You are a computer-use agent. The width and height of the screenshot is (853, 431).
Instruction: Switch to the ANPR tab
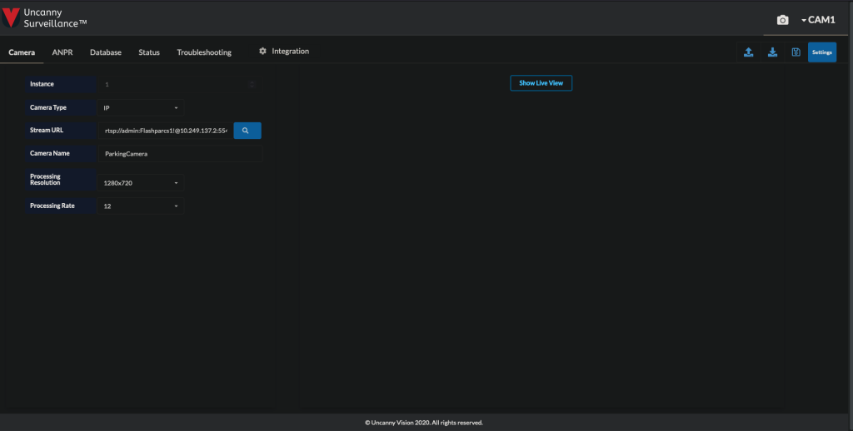click(x=62, y=52)
